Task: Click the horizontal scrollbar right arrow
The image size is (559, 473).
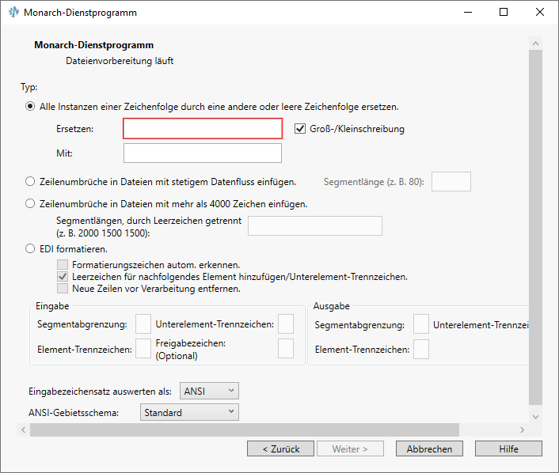Action: tap(522, 430)
